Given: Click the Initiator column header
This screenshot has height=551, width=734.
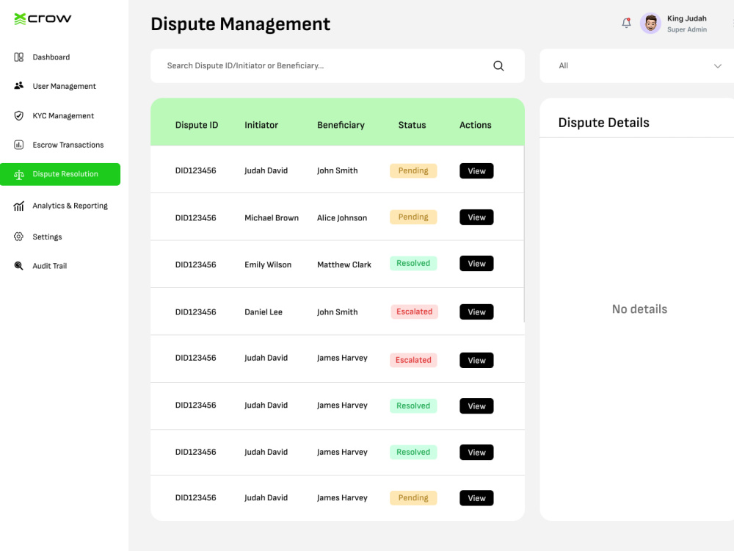Looking at the screenshot, I should (261, 125).
